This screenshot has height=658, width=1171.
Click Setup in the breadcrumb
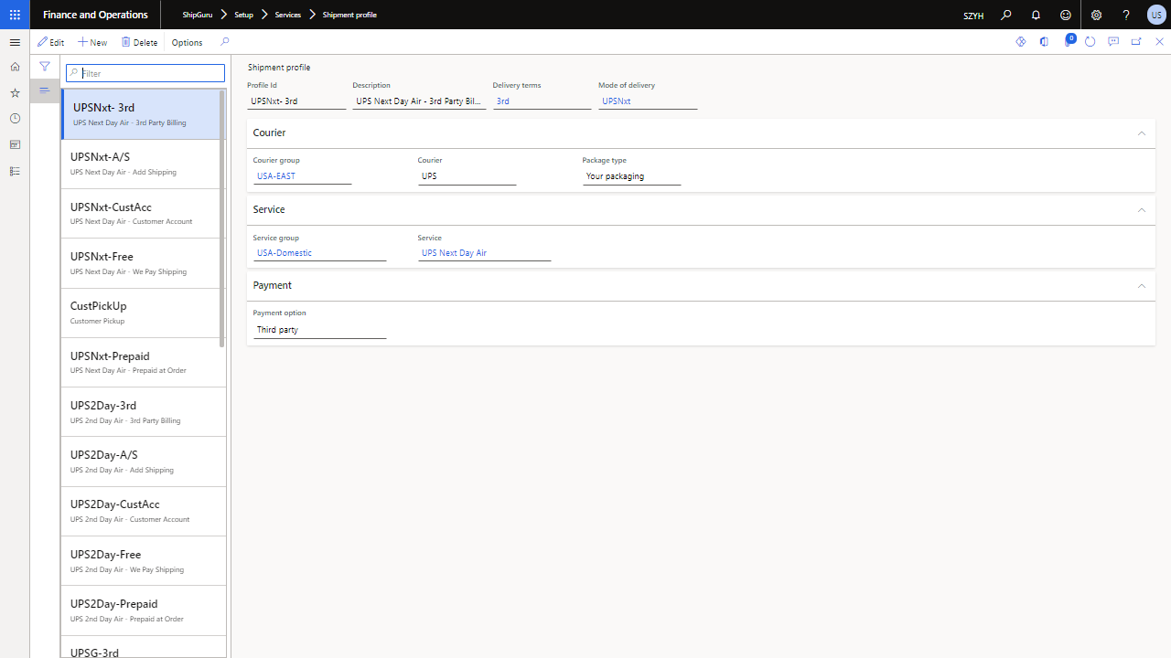coord(243,15)
